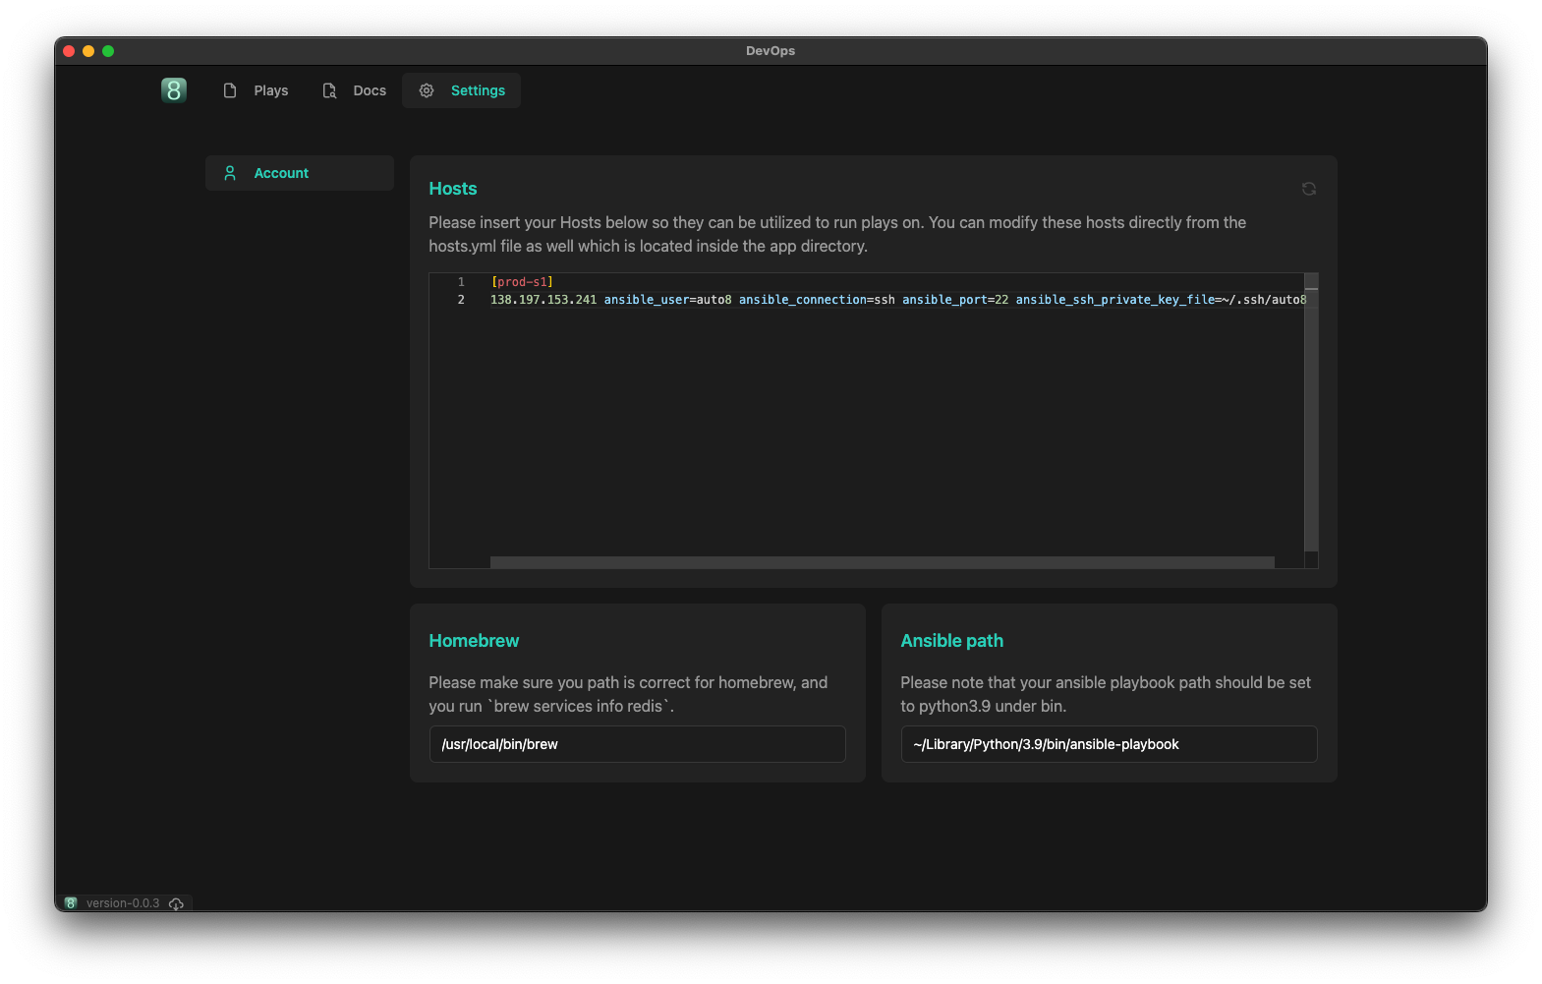Select the Settings tab

(x=462, y=90)
